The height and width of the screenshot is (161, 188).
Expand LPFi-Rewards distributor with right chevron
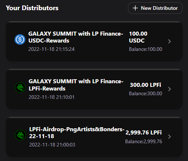click(x=169, y=89)
